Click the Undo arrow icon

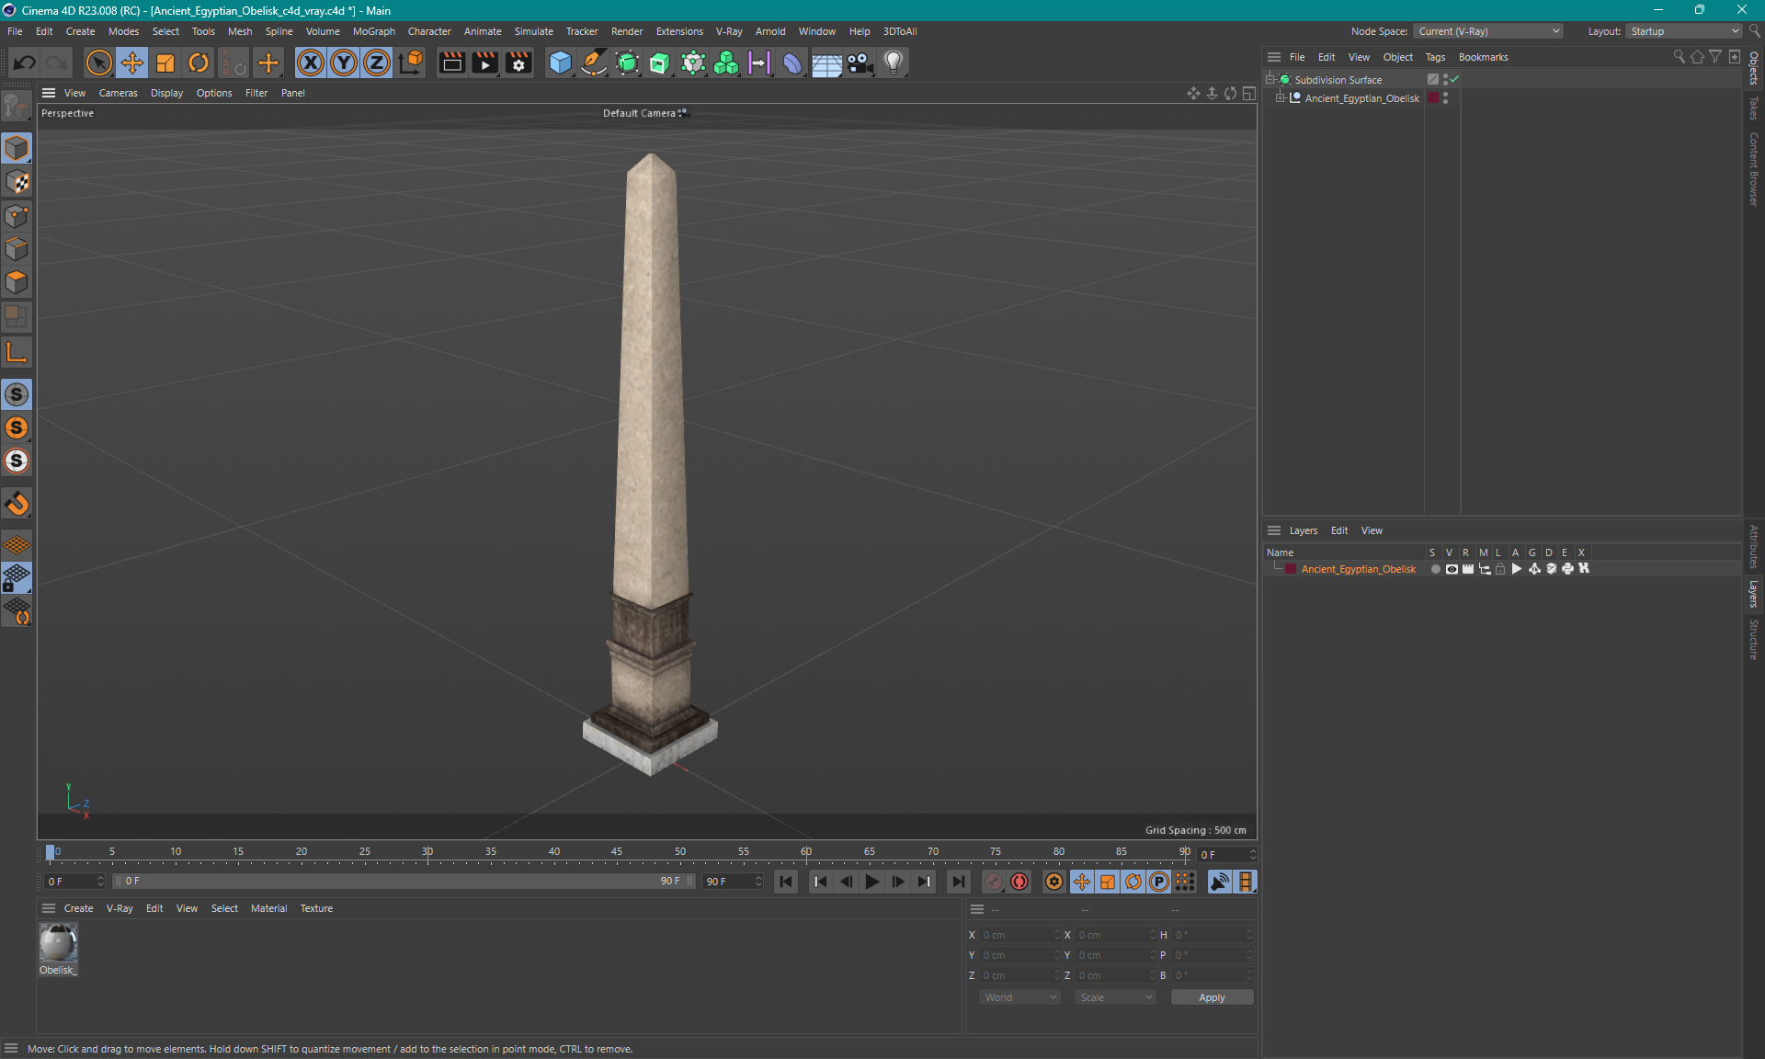pyautogui.click(x=25, y=63)
